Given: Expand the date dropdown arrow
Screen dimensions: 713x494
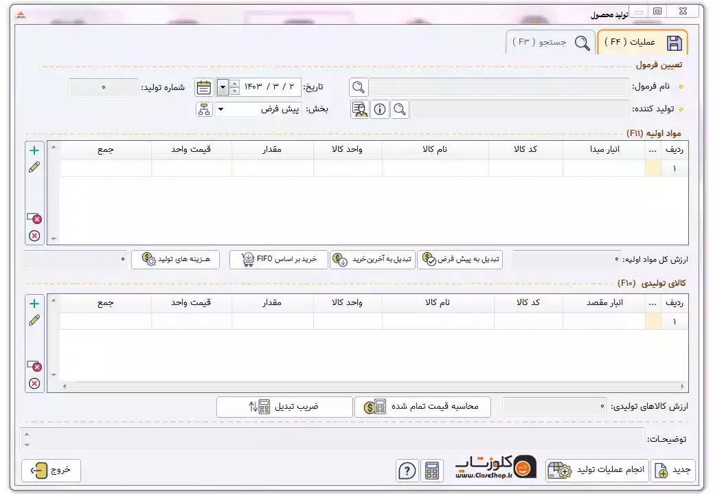Looking at the screenshot, I should pyautogui.click(x=223, y=87).
